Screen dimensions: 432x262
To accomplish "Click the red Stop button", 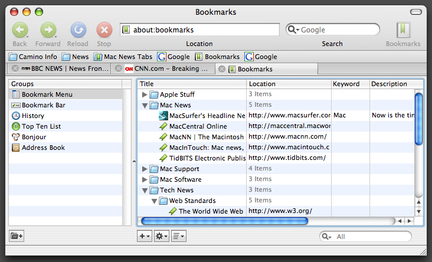I will [x=104, y=30].
